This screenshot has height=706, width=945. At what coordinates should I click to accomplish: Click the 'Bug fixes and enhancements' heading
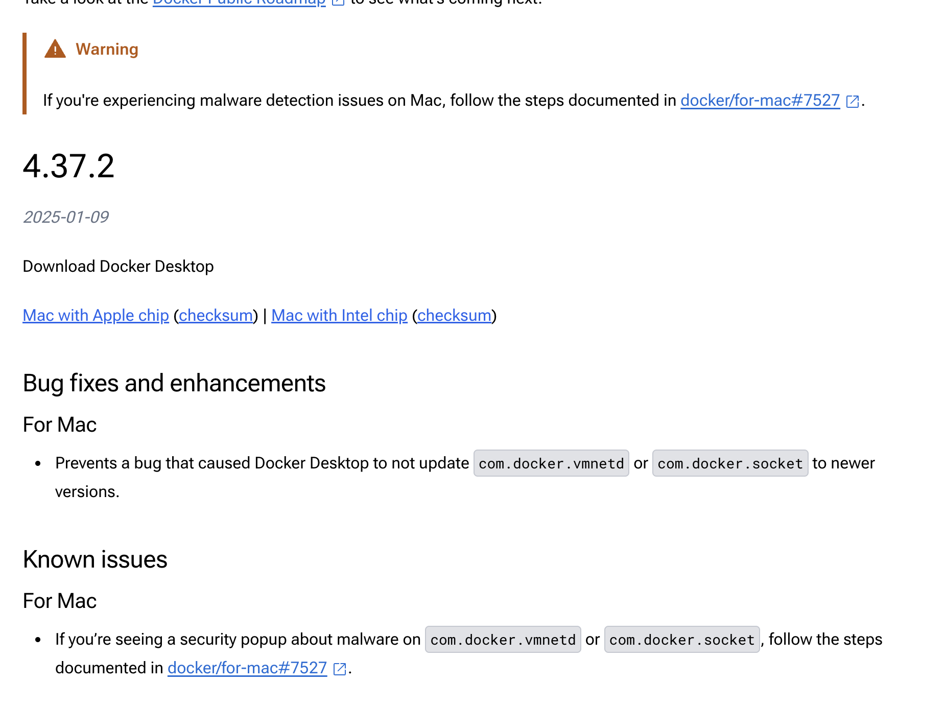pyautogui.click(x=174, y=383)
